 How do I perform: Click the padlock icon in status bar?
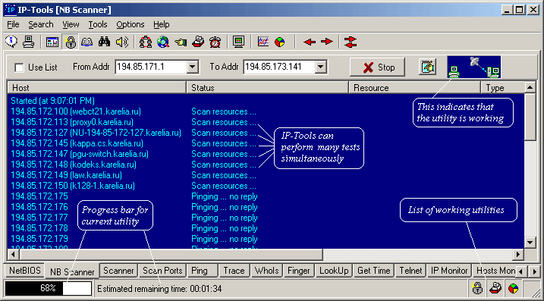pos(477,288)
